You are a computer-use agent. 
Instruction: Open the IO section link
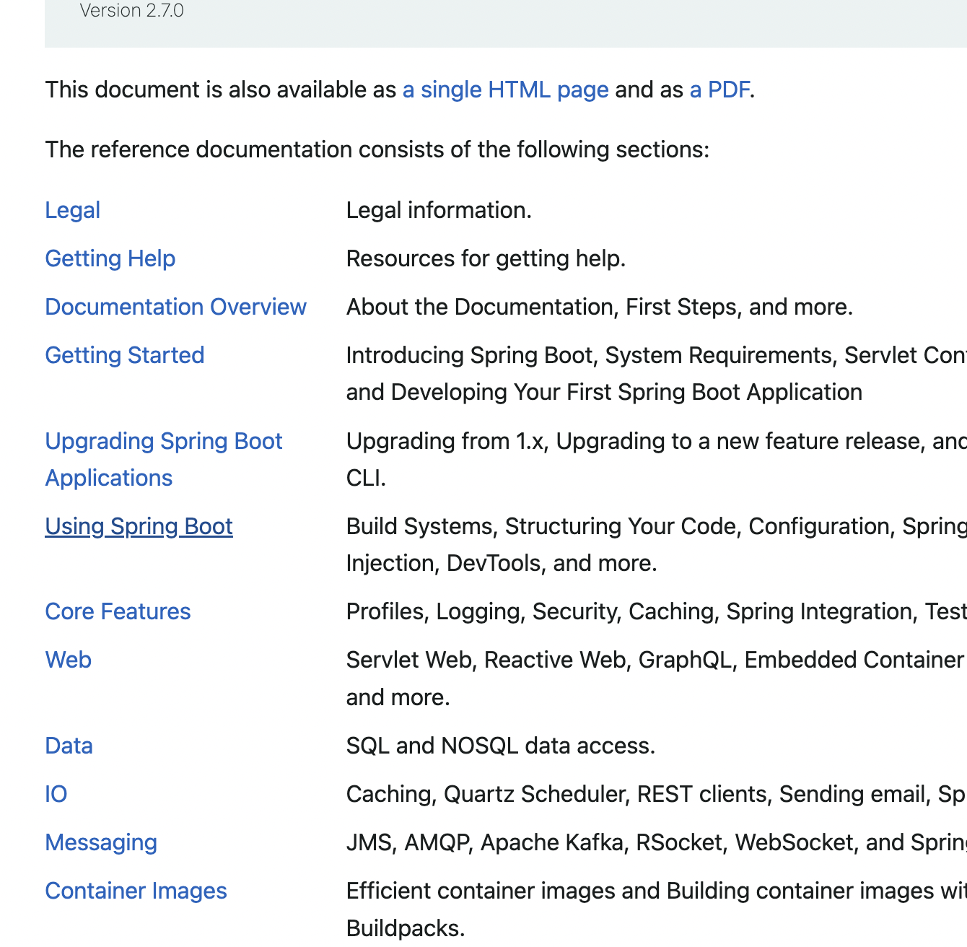coord(56,794)
